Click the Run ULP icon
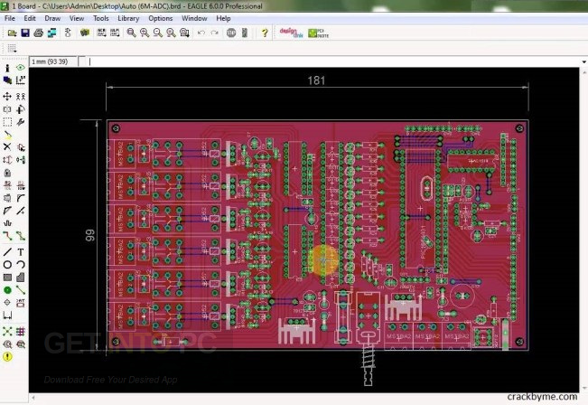588x405 pixels. point(115,33)
